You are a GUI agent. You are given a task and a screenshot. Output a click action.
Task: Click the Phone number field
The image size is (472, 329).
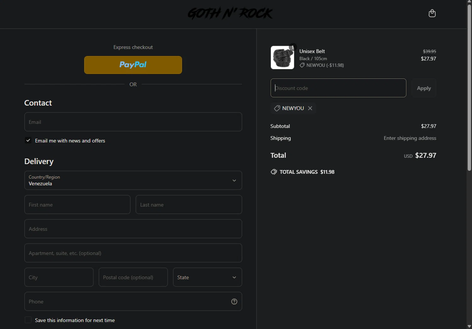point(133,301)
